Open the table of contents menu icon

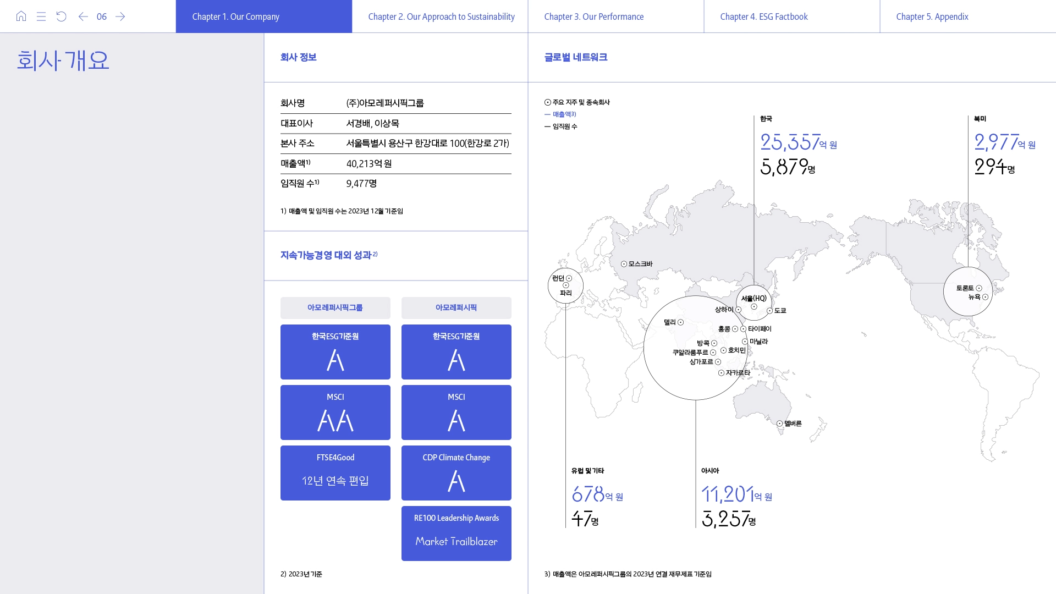41,16
